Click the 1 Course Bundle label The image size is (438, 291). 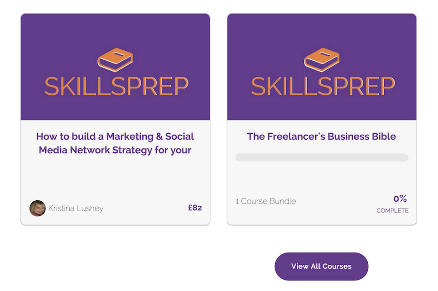266,201
